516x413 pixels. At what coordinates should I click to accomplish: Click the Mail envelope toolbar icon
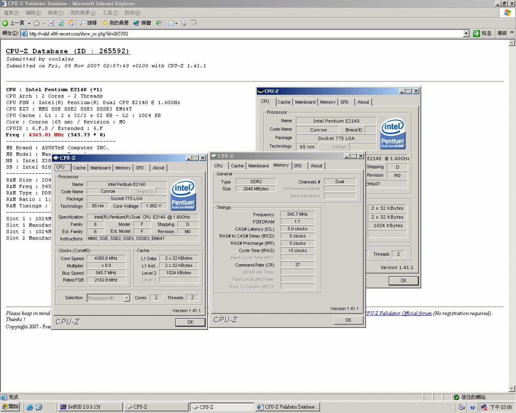[171, 23]
